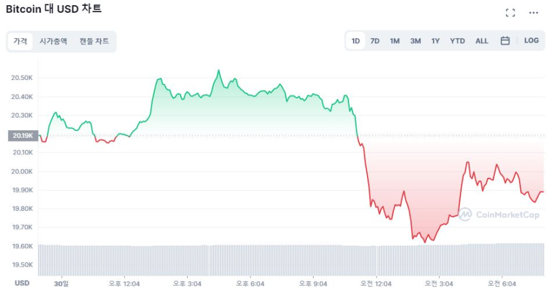This screenshot has height=289, width=547.
Task: Click the 20.19K current price label
Action: point(22,135)
